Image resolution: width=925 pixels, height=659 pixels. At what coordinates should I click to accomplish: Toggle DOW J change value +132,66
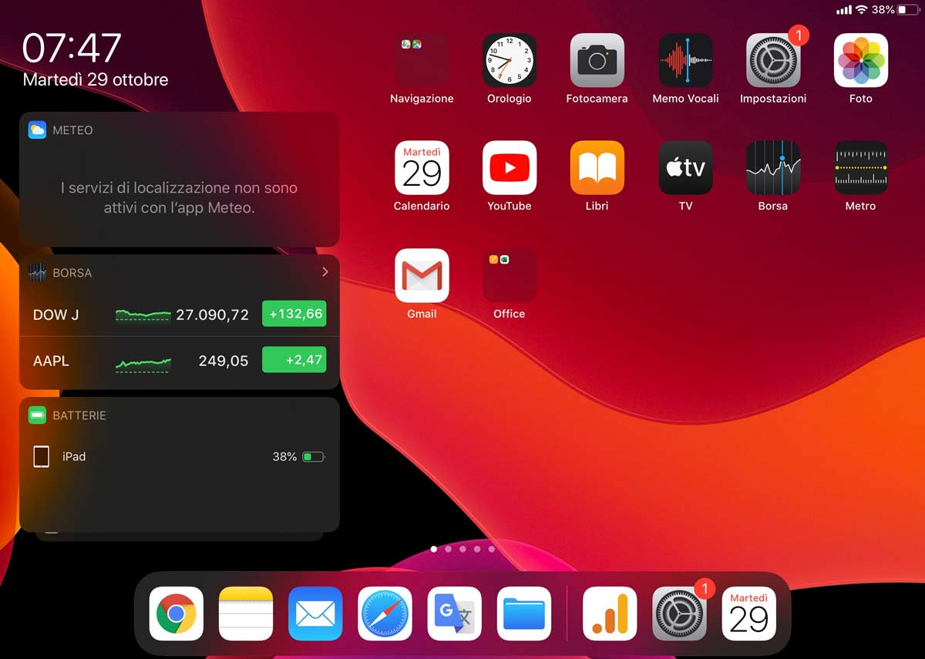(x=294, y=314)
